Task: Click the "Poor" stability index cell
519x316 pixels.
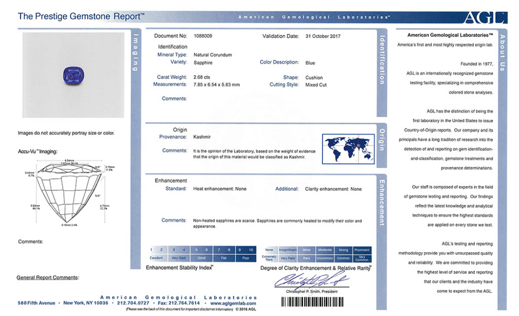Action: 246,258
